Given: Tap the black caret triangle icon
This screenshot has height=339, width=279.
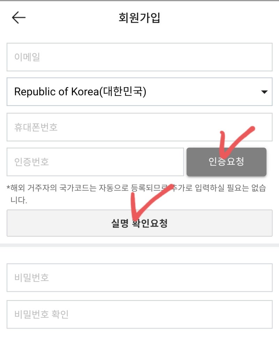Looking at the screenshot, I should coord(264,92).
